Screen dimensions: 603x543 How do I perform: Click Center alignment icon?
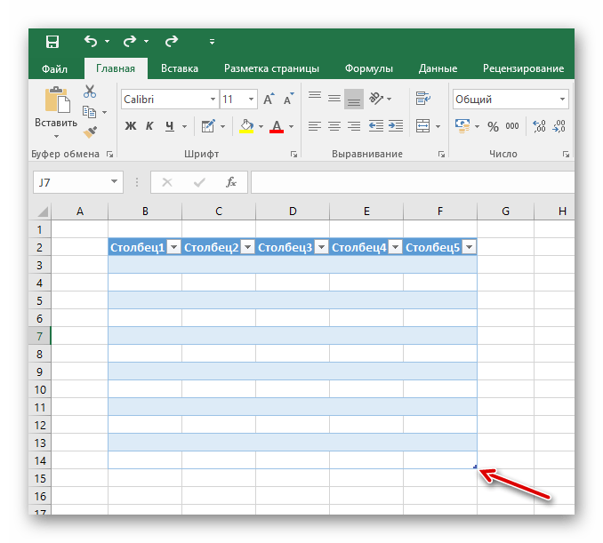(334, 125)
